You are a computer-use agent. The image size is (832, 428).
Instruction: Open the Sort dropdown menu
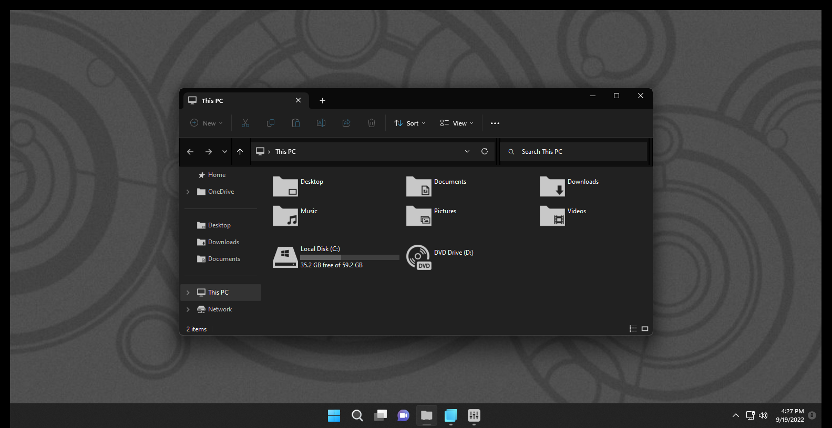coord(410,123)
